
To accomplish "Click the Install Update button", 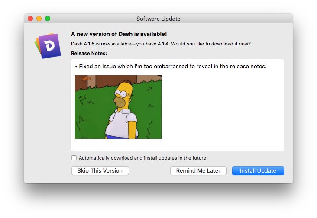I will tap(258, 170).
